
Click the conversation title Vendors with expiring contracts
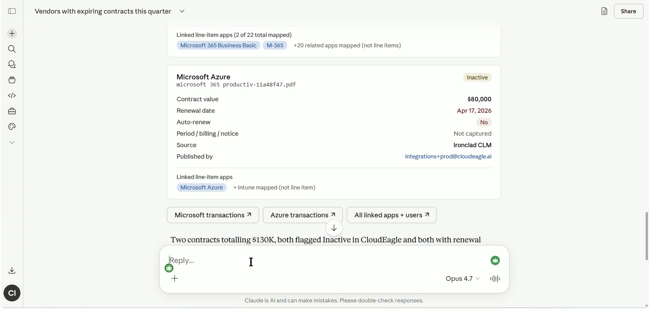tap(103, 11)
